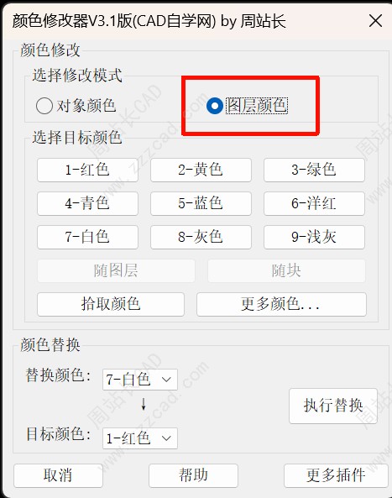Open the 更多颜色... dialog button
392x498 pixels.
pyautogui.click(x=281, y=304)
